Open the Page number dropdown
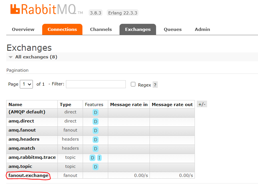This screenshot has width=258, height=184. click(x=26, y=84)
